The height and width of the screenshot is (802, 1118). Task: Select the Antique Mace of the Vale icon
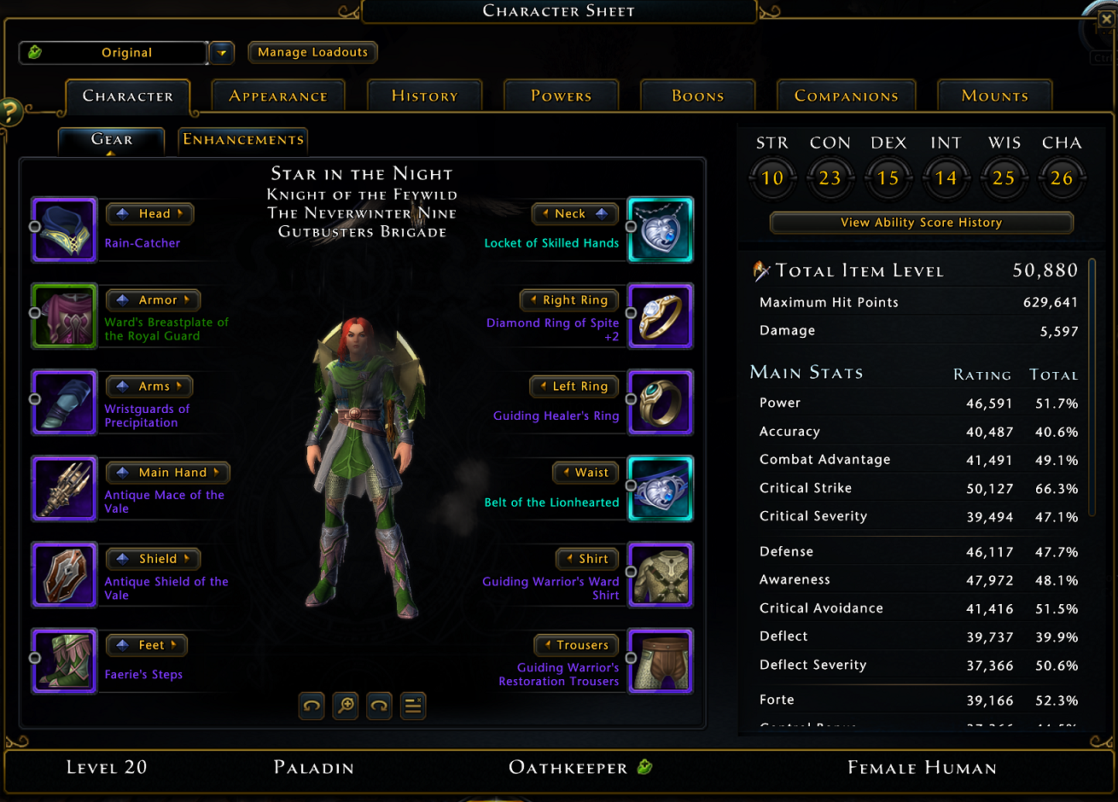(64, 488)
